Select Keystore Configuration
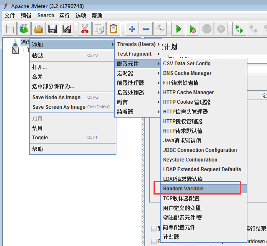 coord(204,160)
